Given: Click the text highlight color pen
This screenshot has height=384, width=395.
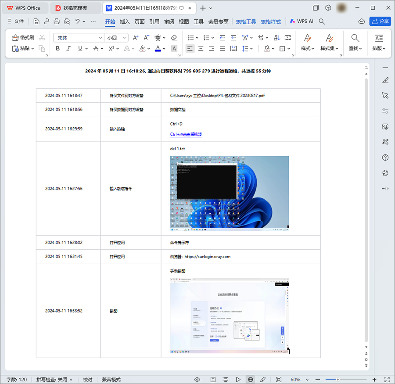Looking at the screenshot, I should (143, 48).
